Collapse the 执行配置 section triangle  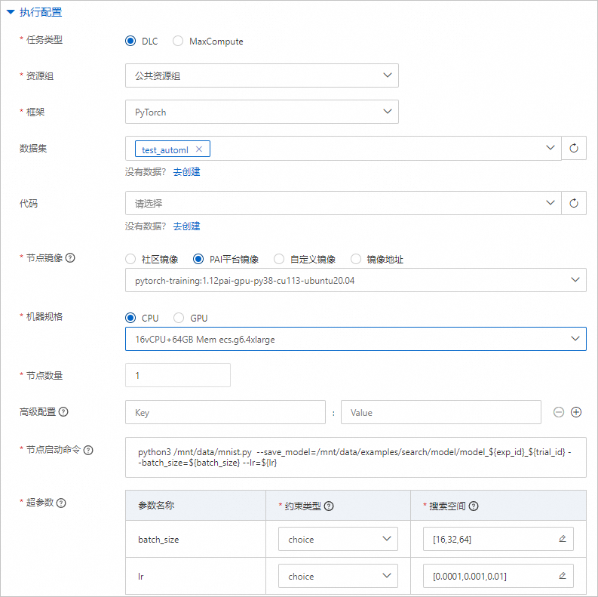tap(11, 12)
